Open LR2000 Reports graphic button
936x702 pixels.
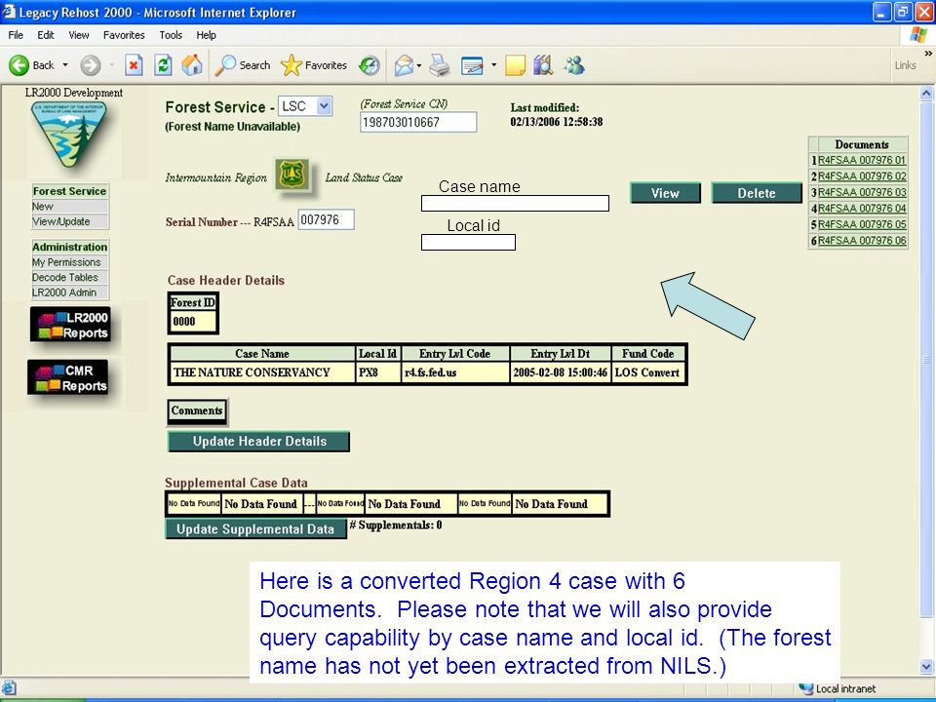click(x=71, y=326)
